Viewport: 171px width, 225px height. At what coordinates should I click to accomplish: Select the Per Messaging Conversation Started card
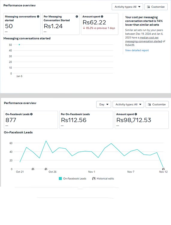tap(61, 24)
